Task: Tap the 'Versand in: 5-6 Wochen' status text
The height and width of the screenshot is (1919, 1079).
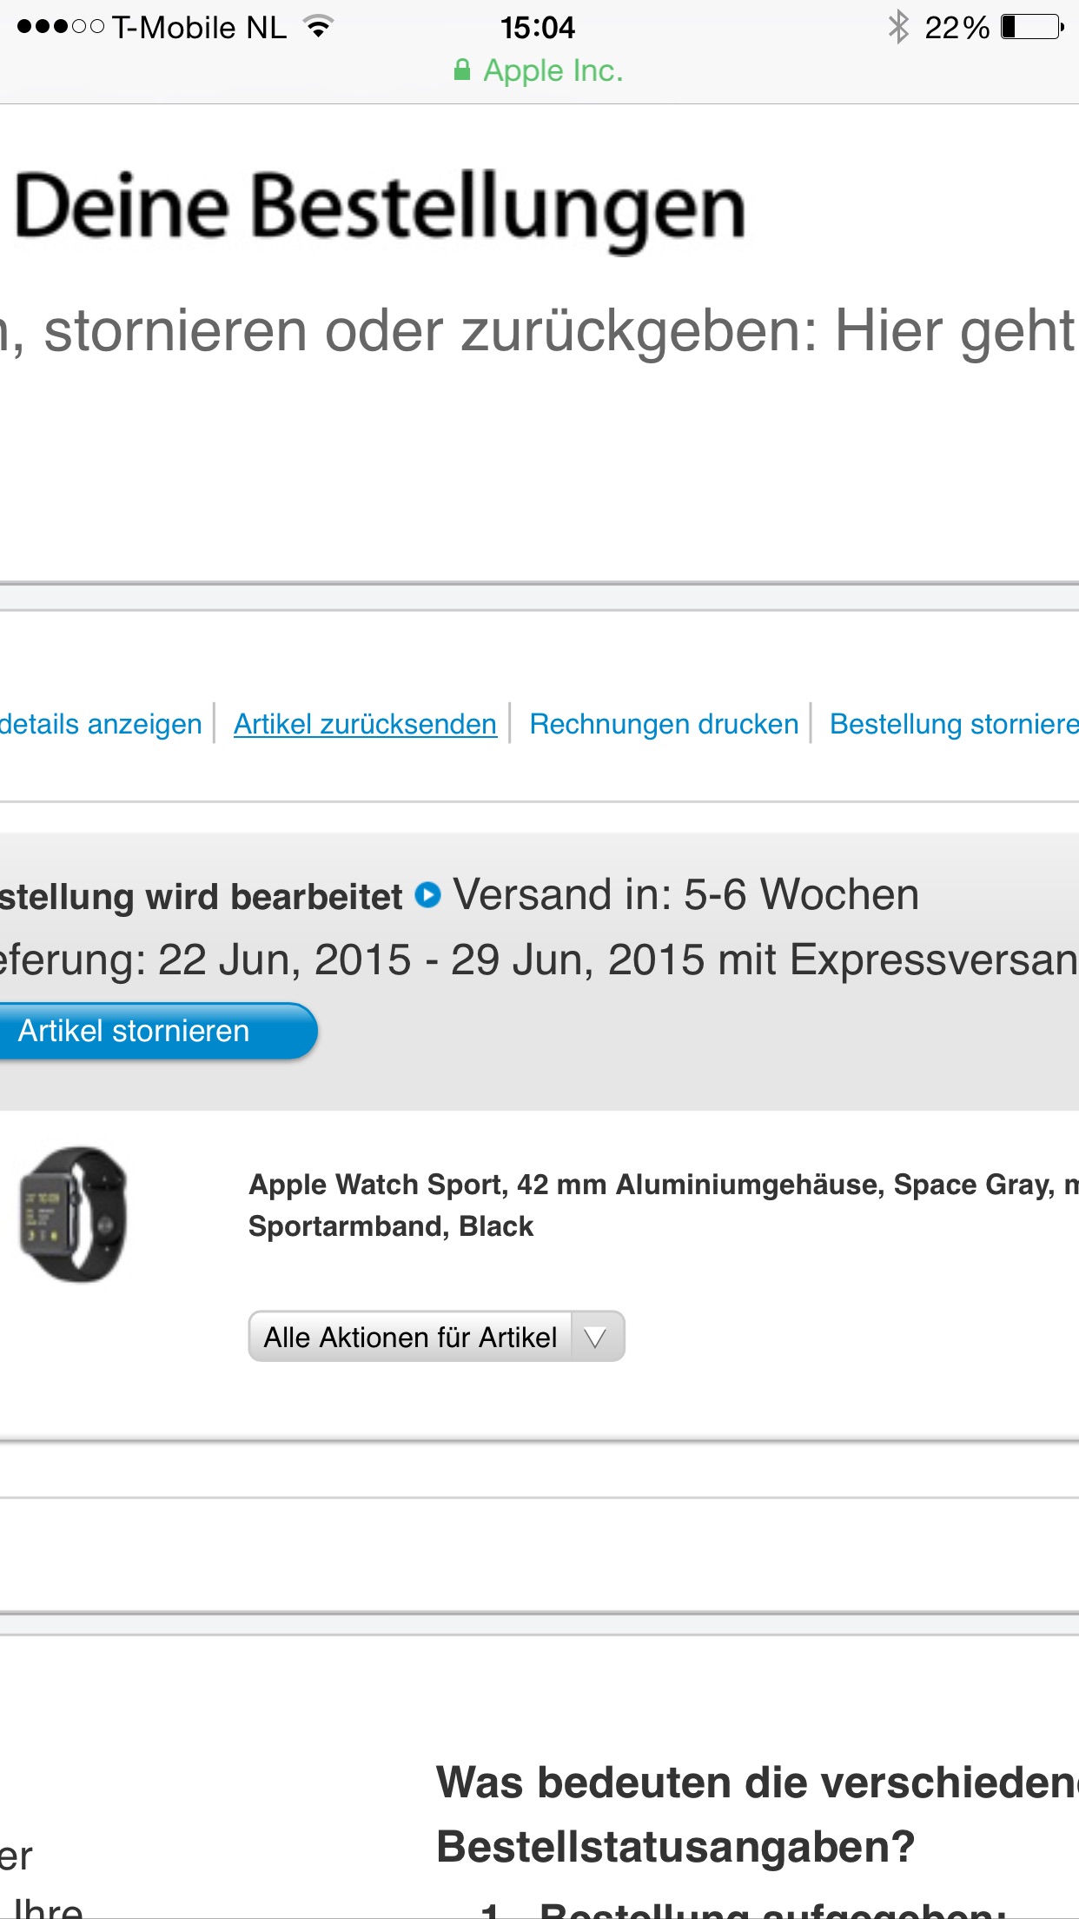Action: [x=686, y=894]
